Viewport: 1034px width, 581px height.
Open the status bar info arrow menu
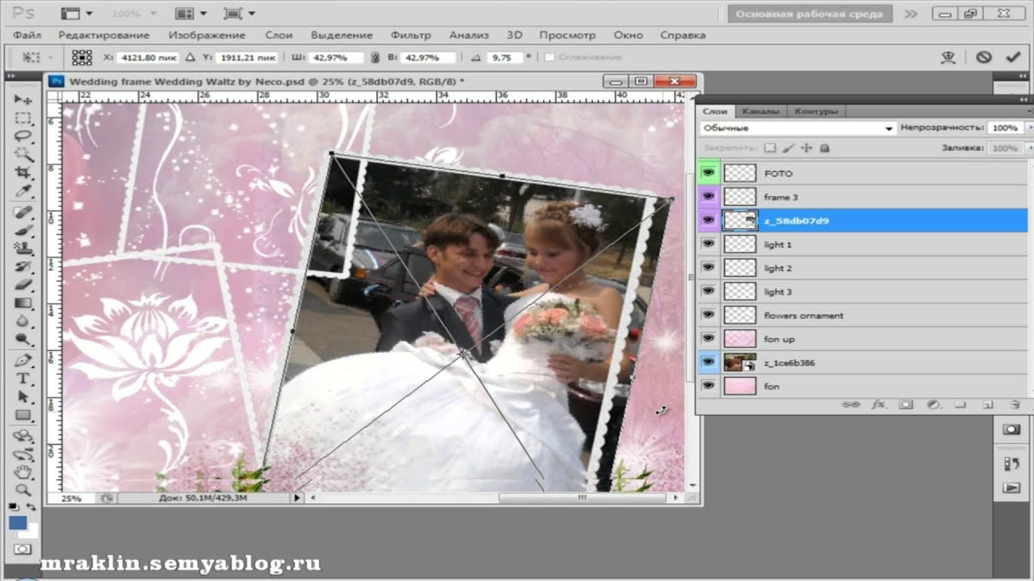click(296, 499)
